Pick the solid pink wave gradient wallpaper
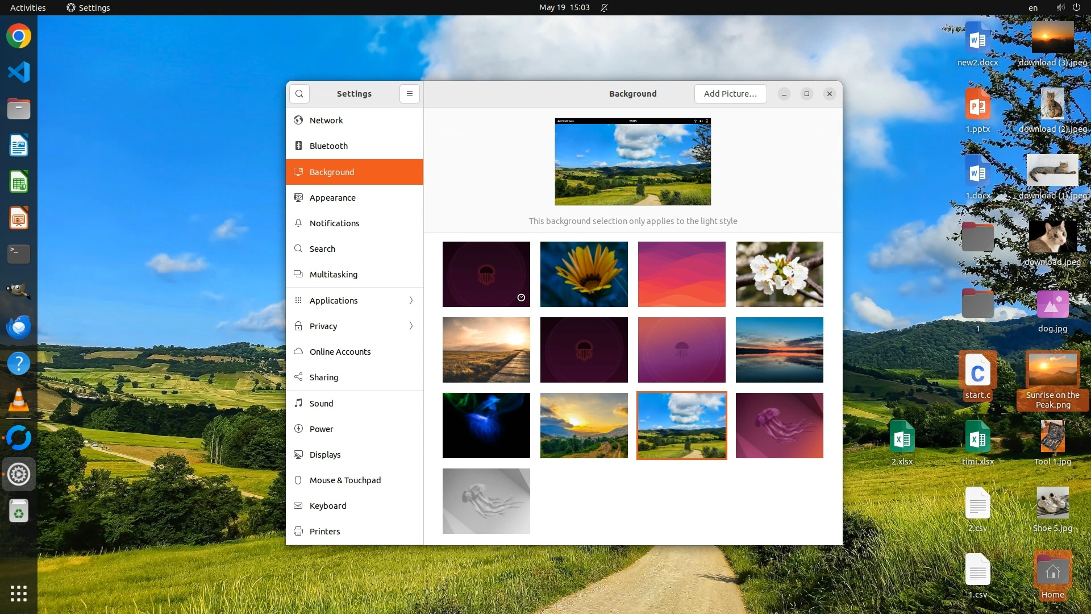This screenshot has height=614, width=1091. pyautogui.click(x=681, y=274)
